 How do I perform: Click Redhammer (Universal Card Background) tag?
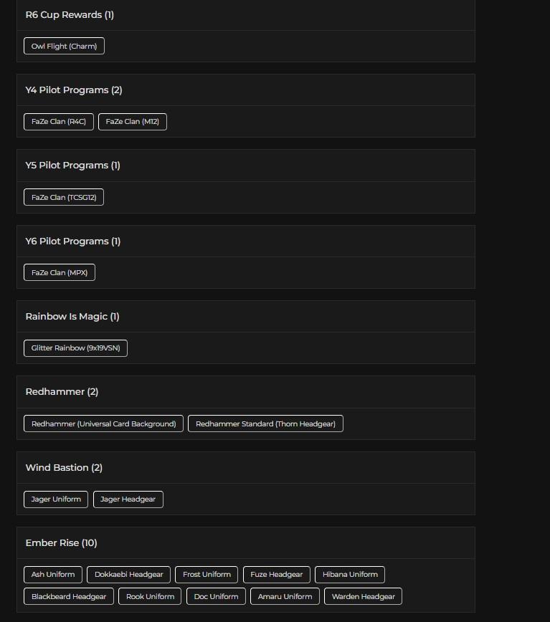[103, 424]
